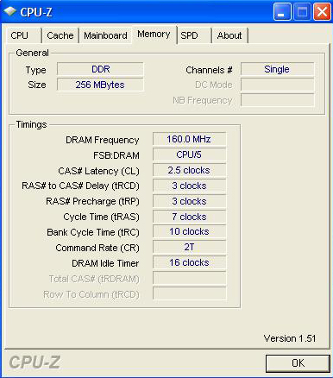The height and width of the screenshot is (378, 333).
Task: Click the CPU-Z title bar icon
Action: point(9,11)
